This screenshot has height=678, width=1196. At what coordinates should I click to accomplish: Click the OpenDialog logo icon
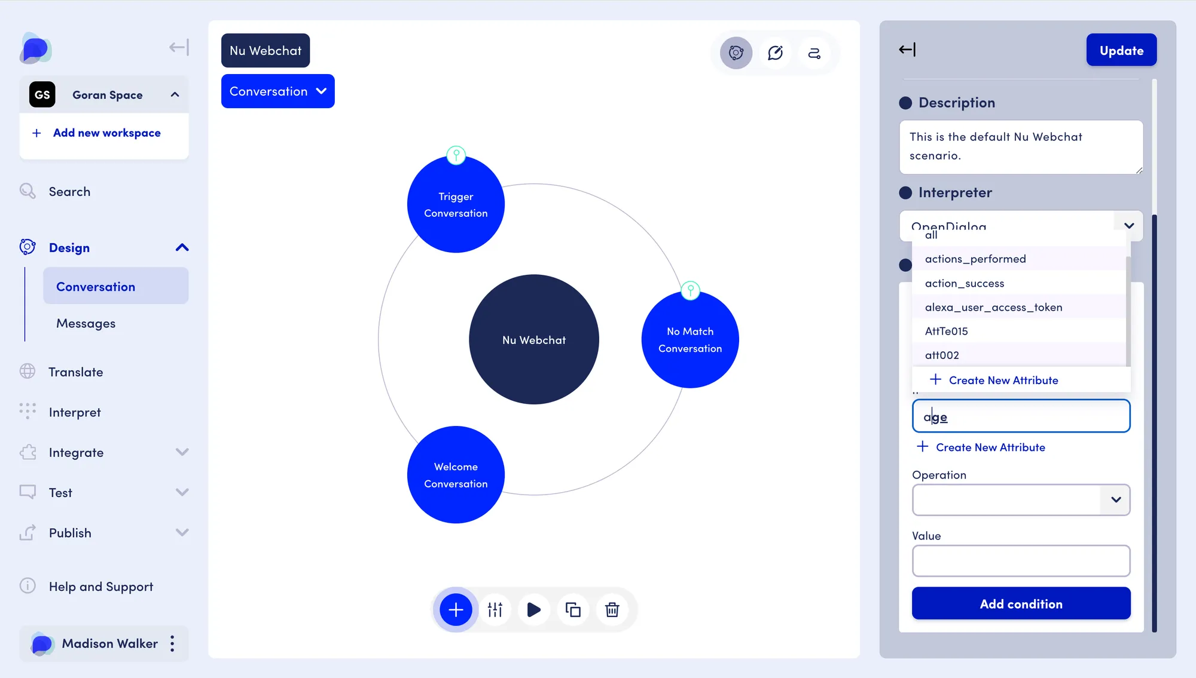pos(35,48)
